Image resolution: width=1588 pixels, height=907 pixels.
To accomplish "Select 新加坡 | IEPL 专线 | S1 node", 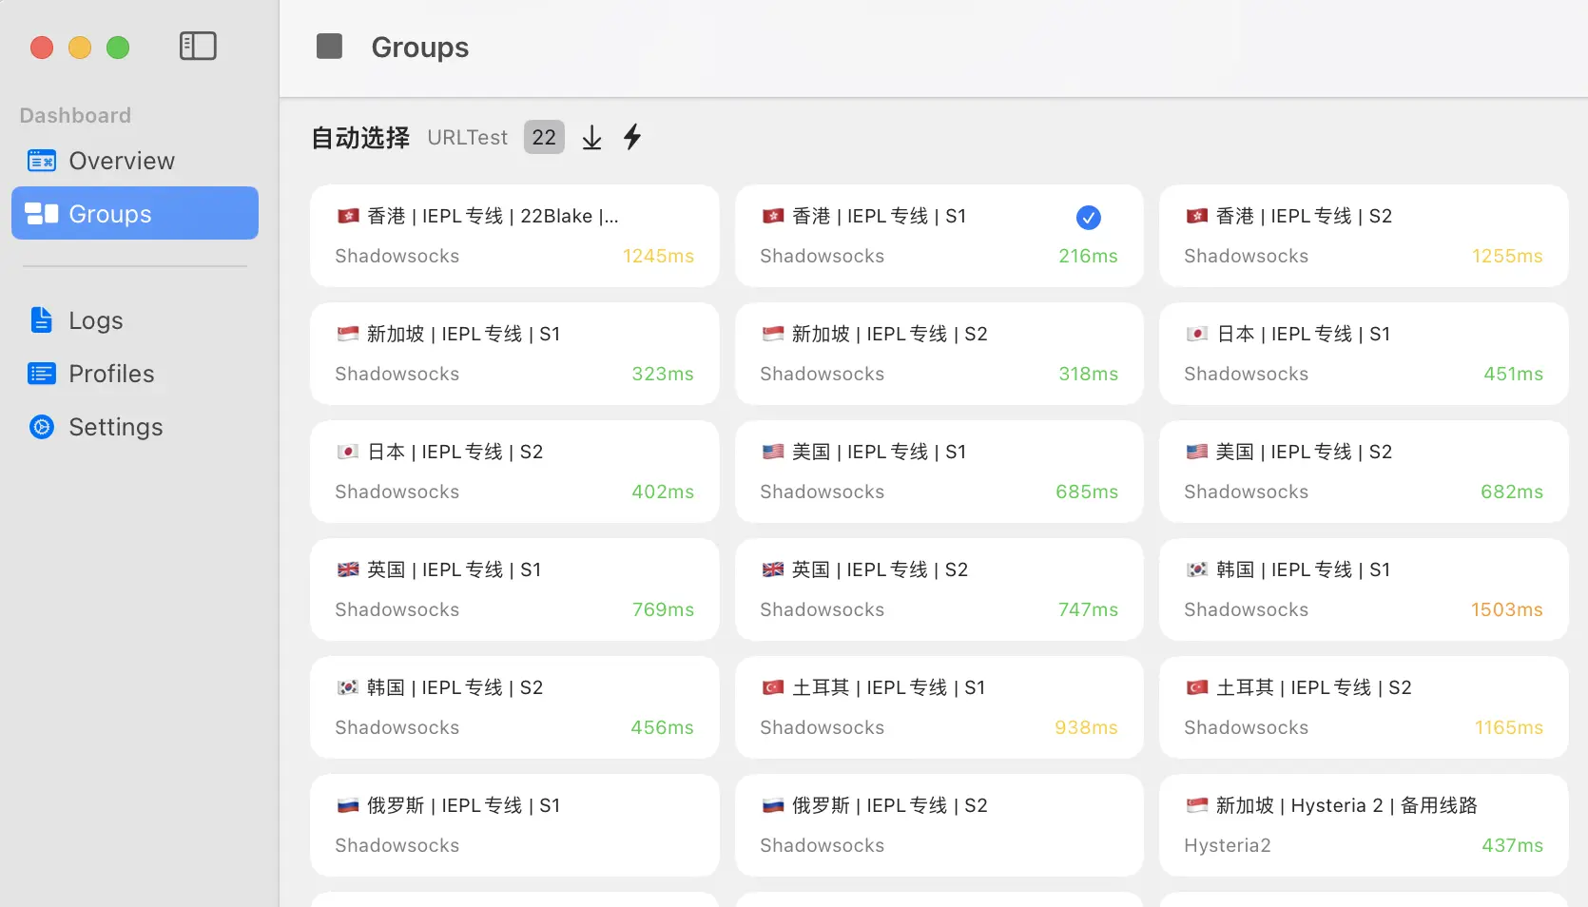I will click(x=513, y=354).
